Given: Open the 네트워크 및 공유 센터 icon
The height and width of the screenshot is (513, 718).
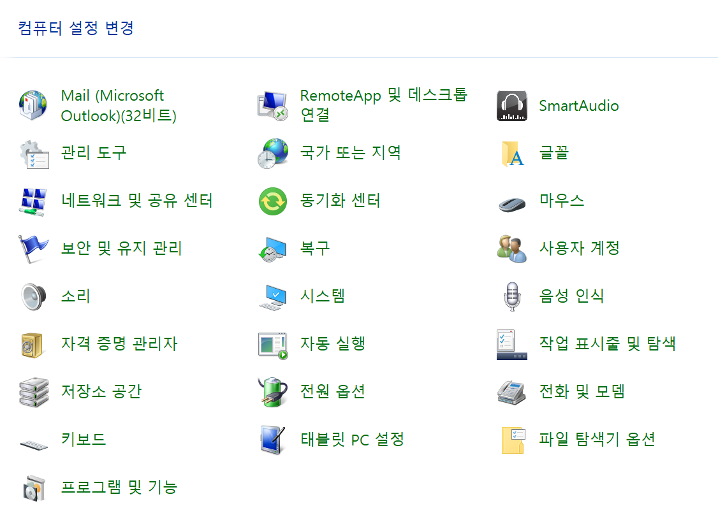Looking at the screenshot, I should [33, 201].
